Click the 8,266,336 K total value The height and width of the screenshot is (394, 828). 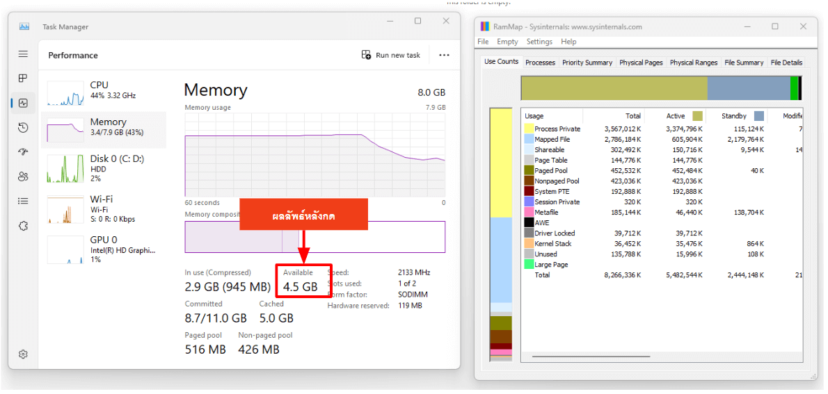pos(622,274)
